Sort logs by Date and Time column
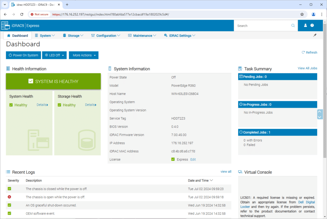 200,180
